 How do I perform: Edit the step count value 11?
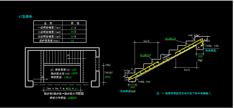coord(76,89)
